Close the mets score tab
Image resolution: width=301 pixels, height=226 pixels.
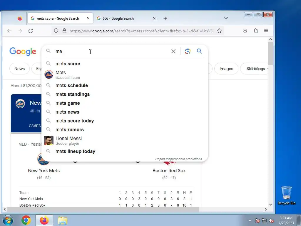tap(88, 18)
